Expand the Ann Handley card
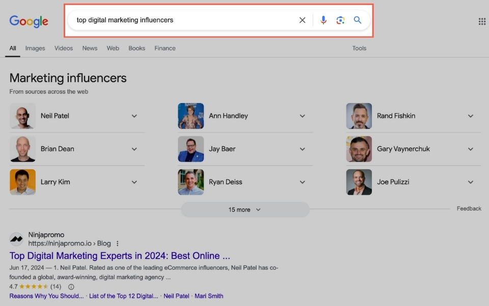The image size is (489, 306). 302,116
